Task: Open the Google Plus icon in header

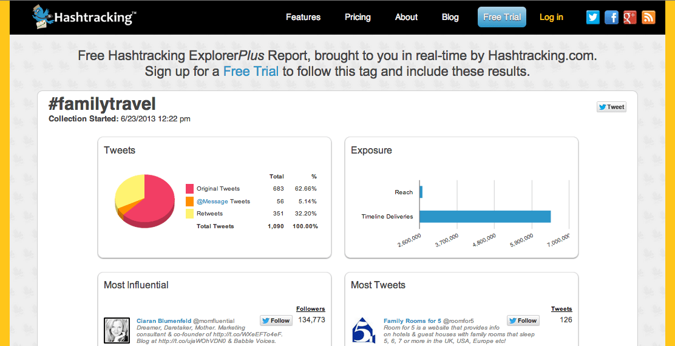Action: click(629, 17)
